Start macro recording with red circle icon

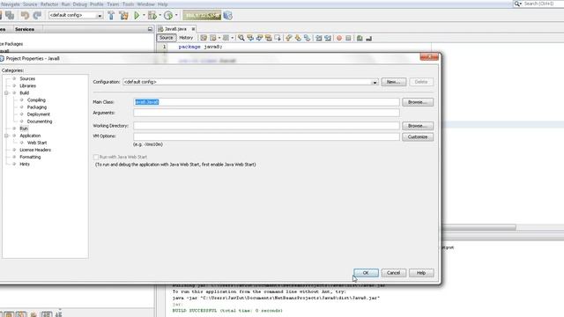pos(338,38)
